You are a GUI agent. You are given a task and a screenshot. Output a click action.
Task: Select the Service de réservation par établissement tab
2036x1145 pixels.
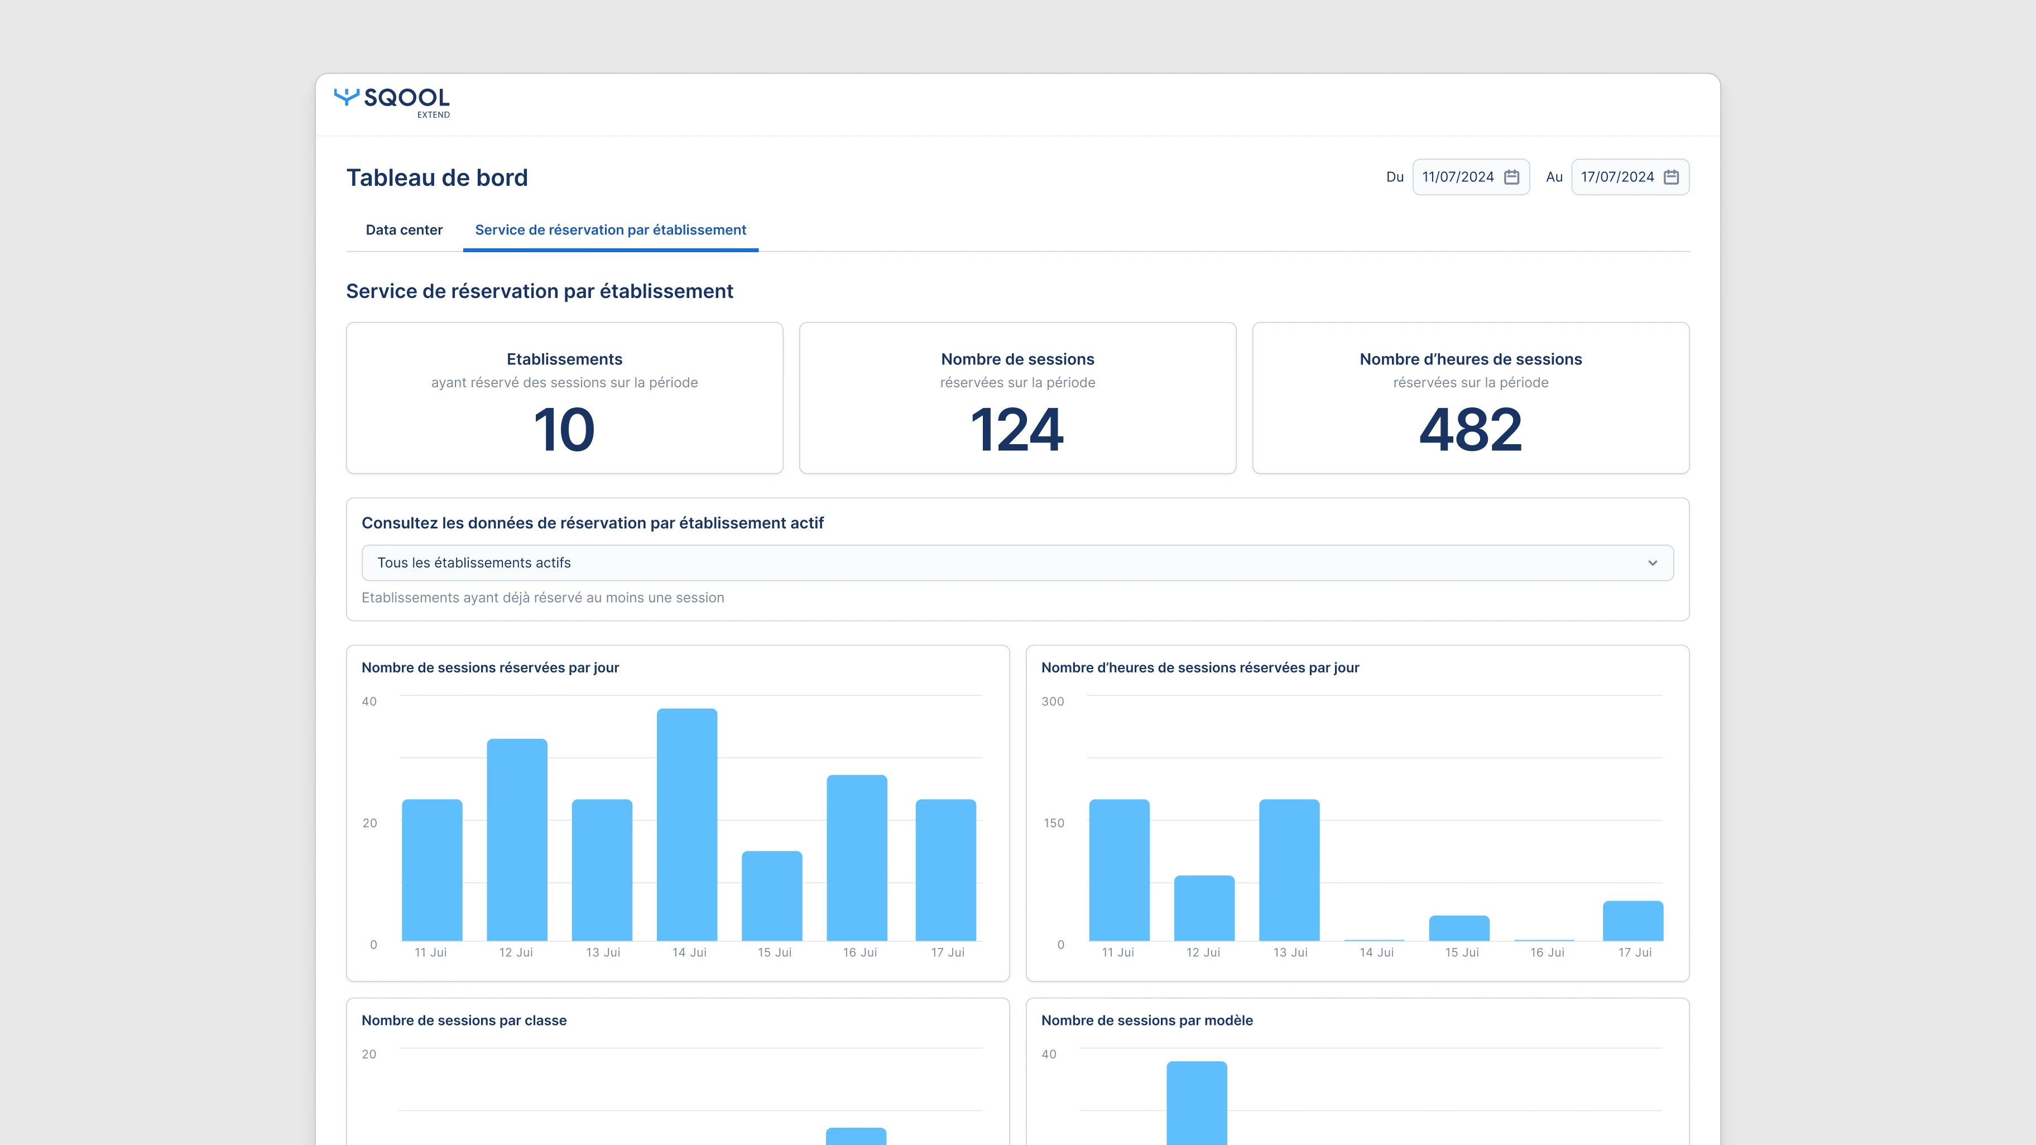(610, 230)
